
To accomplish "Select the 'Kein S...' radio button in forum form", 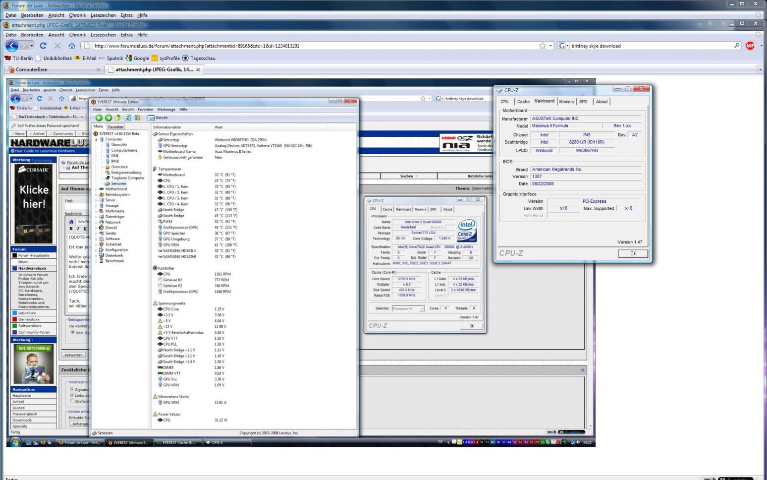I will pyautogui.click(x=73, y=332).
